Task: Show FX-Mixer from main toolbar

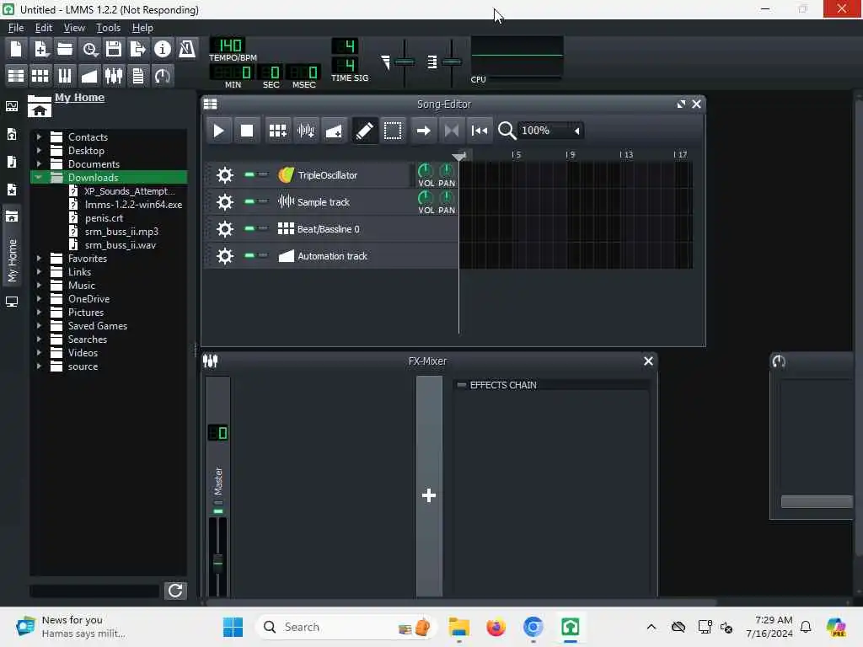Action: (x=114, y=76)
